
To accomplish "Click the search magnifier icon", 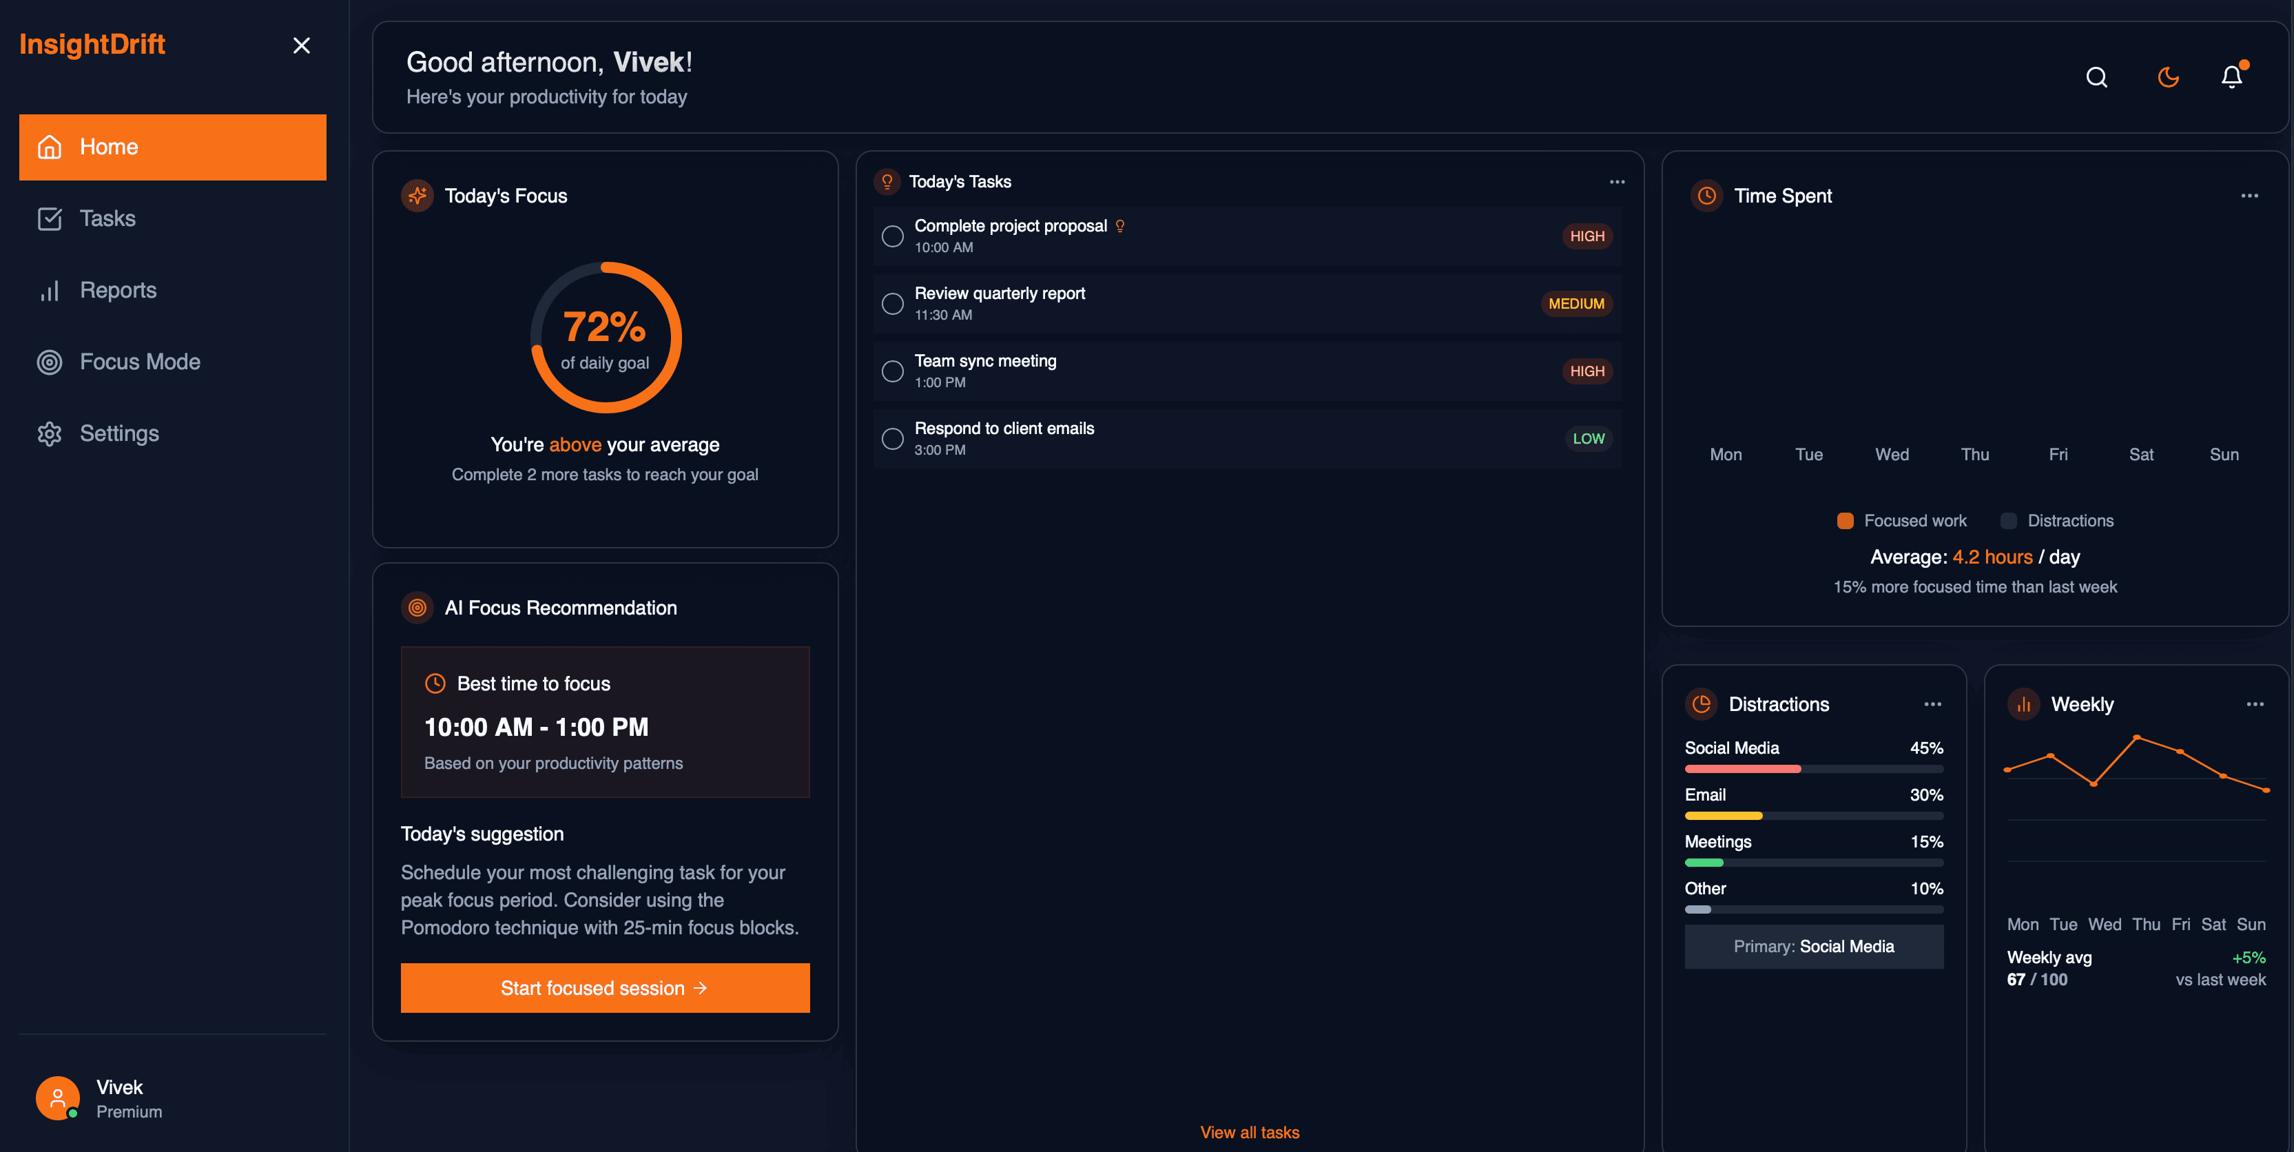I will (x=2096, y=78).
